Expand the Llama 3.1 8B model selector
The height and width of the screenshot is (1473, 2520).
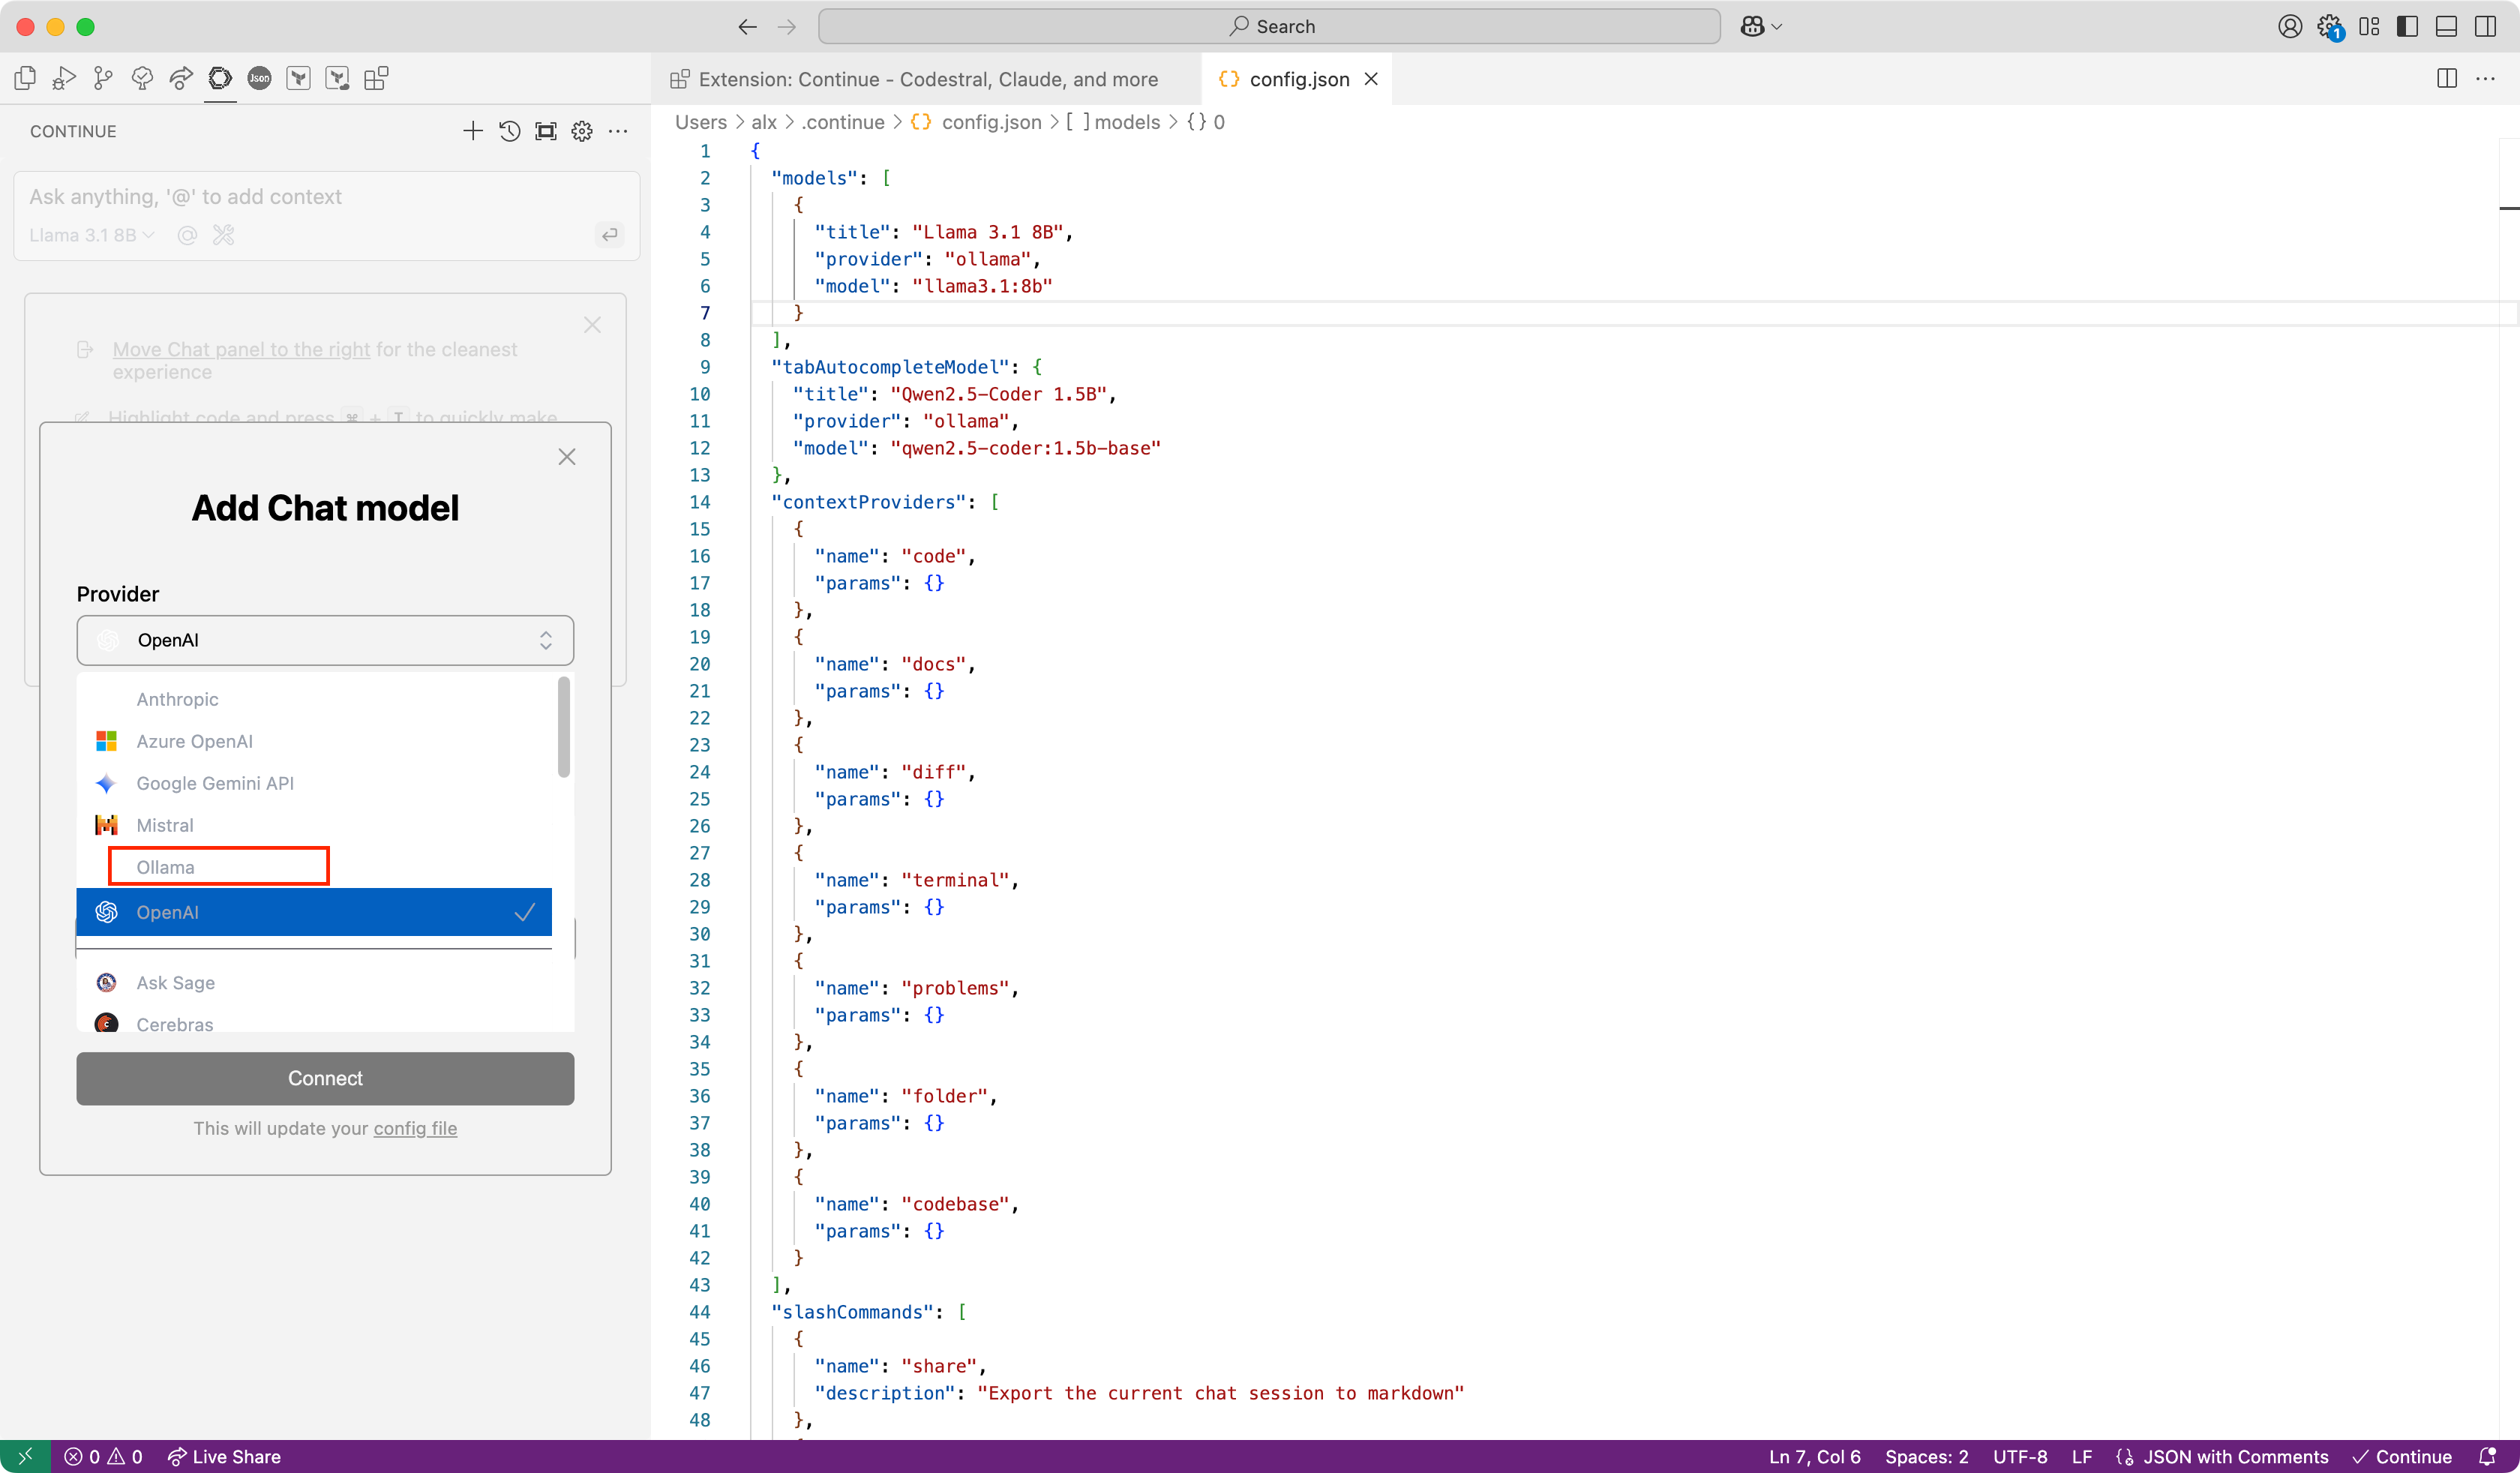(91, 235)
